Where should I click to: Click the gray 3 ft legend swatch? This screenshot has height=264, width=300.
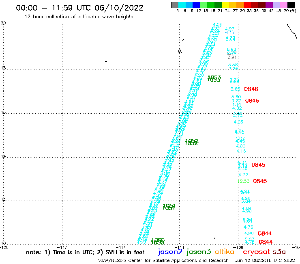[175, 5]
